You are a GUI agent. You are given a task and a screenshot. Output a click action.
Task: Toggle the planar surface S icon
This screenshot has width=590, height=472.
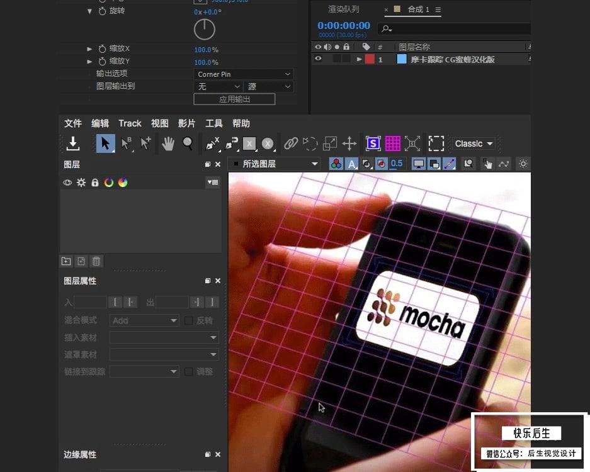pyautogui.click(x=373, y=143)
